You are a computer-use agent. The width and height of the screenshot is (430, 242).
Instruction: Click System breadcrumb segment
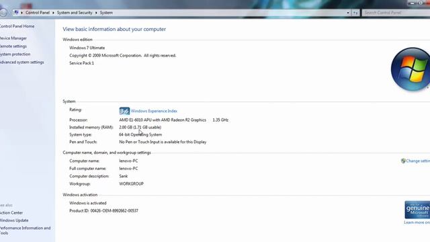tap(106, 13)
